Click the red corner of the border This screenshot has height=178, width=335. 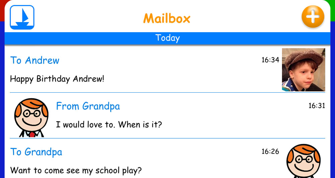point(2,10)
